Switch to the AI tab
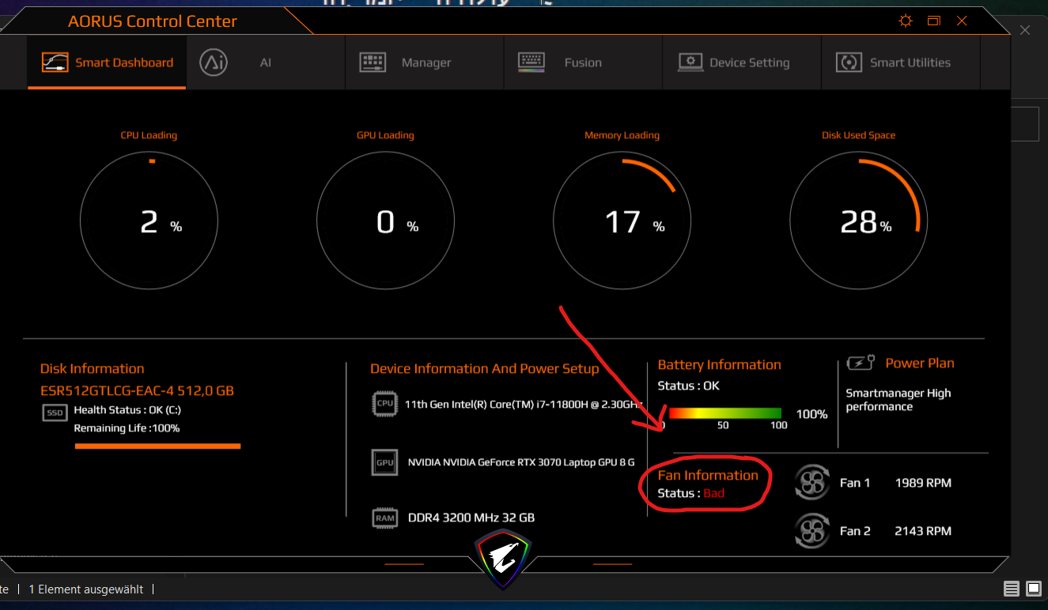This screenshot has width=1048, height=610. [266, 62]
